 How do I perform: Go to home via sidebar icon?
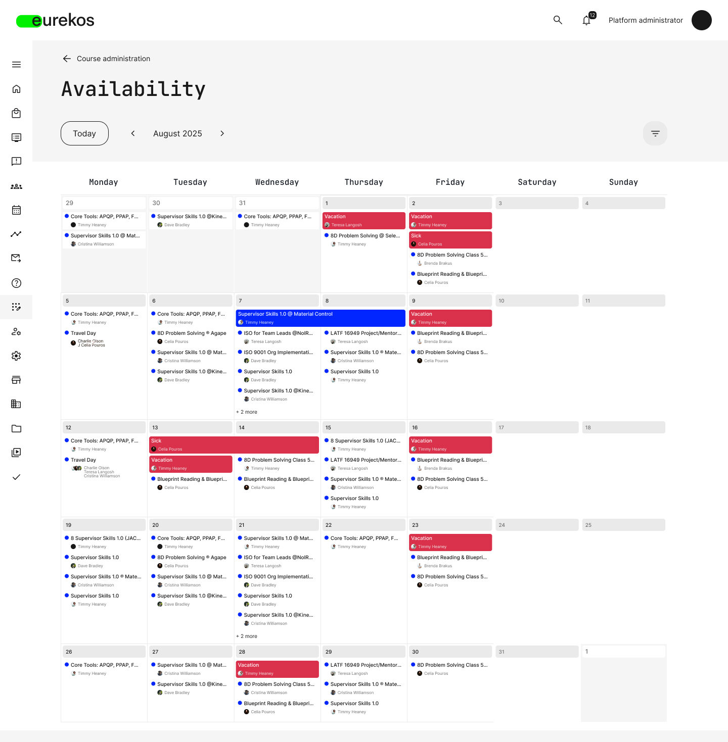coord(16,89)
